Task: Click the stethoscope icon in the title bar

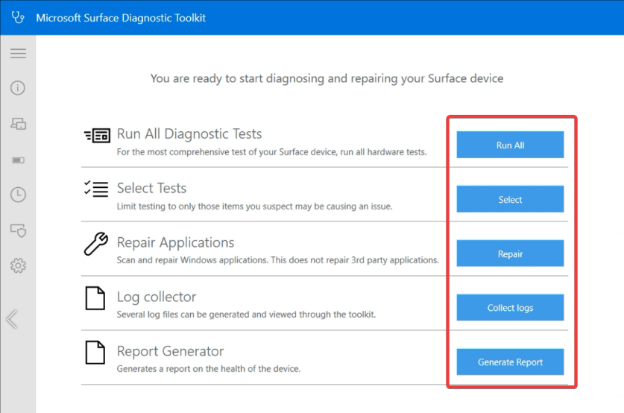Action: coord(18,17)
